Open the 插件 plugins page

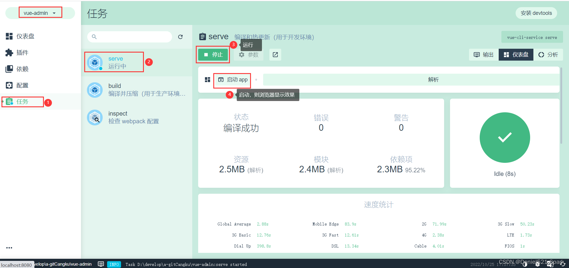(40, 53)
